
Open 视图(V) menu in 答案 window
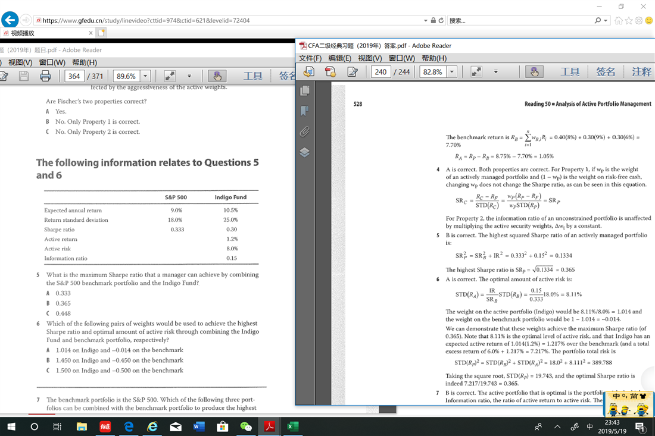[x=370, y=58]
